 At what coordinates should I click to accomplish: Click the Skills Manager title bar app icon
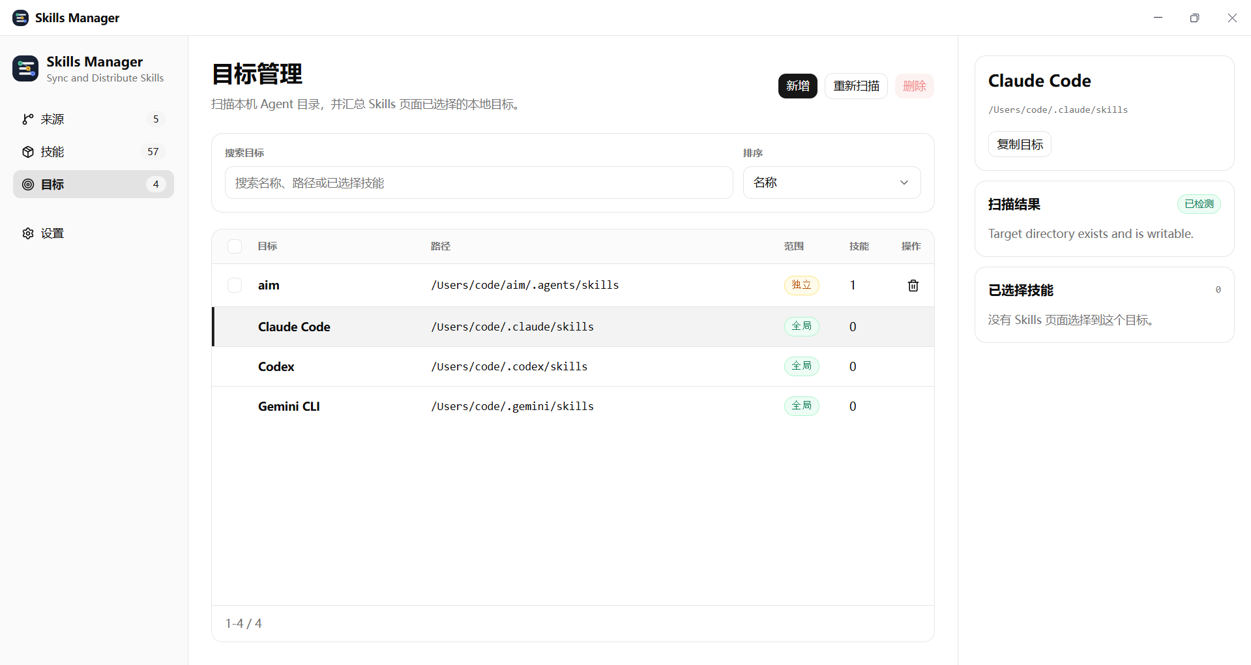[x=21, y=18]
